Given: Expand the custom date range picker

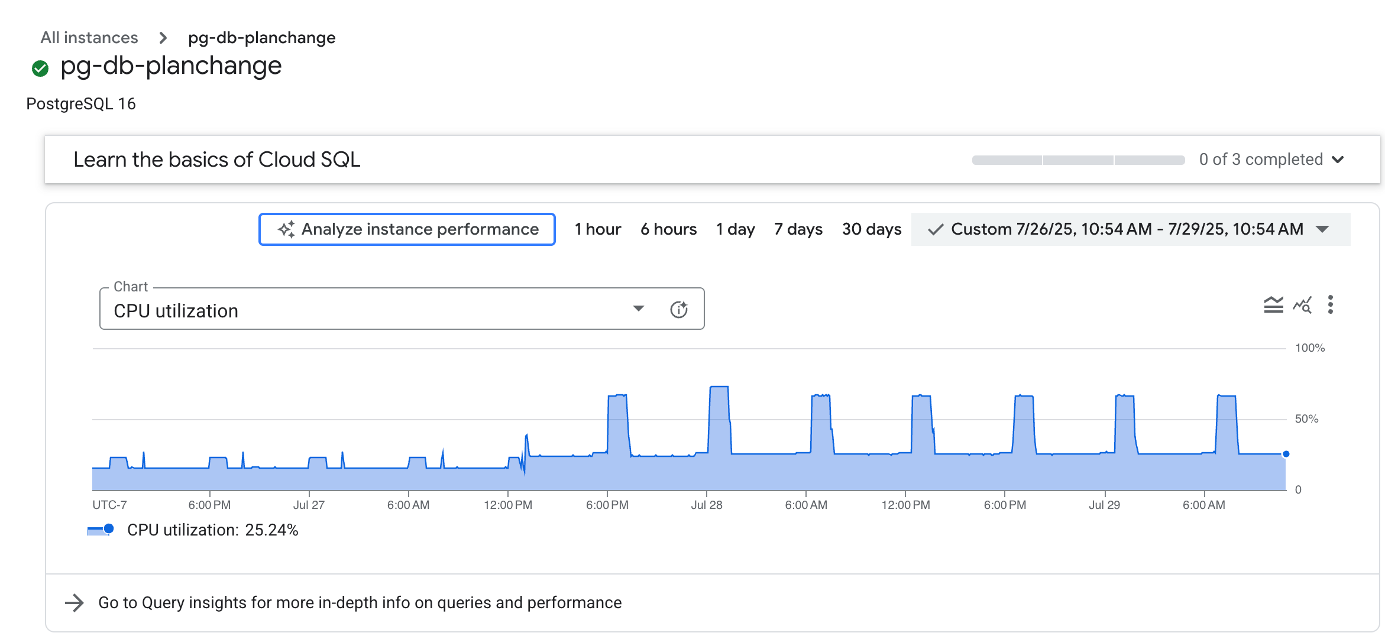Looking at the screenshot, I should point(1325,229).
